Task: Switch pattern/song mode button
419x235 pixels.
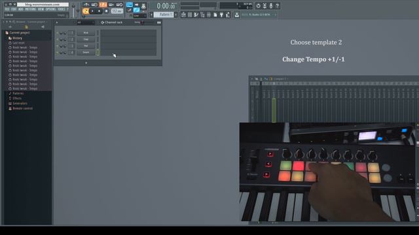Action: [86, 11]
